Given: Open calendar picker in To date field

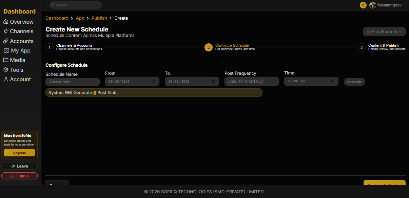Looking at the screenshot, I should point(214,82).
